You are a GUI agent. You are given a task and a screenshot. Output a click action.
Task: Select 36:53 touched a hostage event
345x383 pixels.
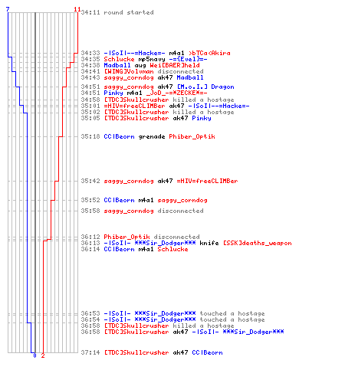point(172,313)
